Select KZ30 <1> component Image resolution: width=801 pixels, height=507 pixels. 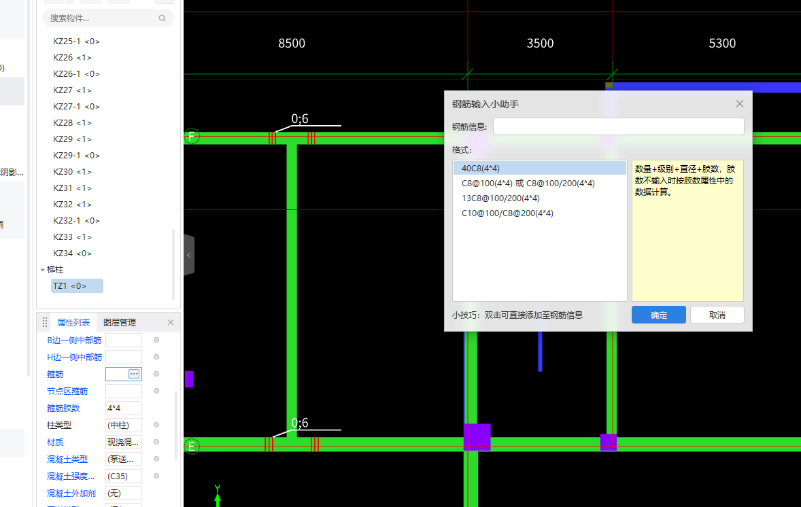[72, 171]
